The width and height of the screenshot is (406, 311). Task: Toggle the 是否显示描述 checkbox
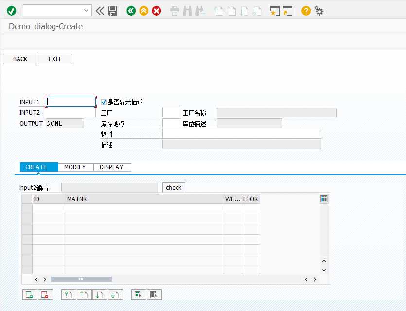pyautogui.click(x=104, y=102)
